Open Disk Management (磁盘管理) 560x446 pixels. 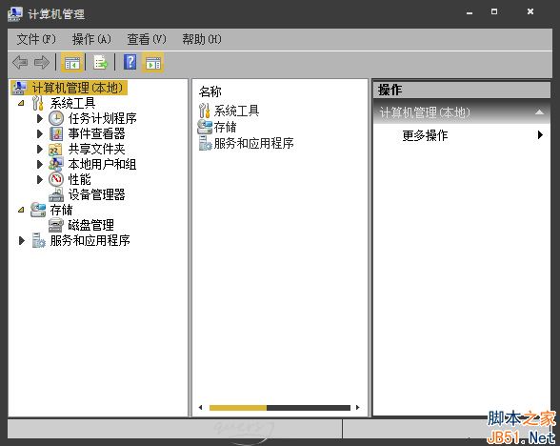91,225
